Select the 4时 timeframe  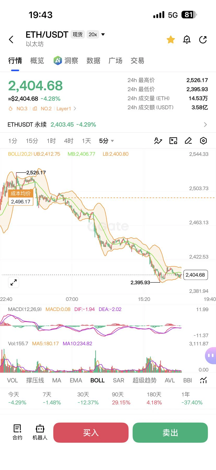pos(69,141)
